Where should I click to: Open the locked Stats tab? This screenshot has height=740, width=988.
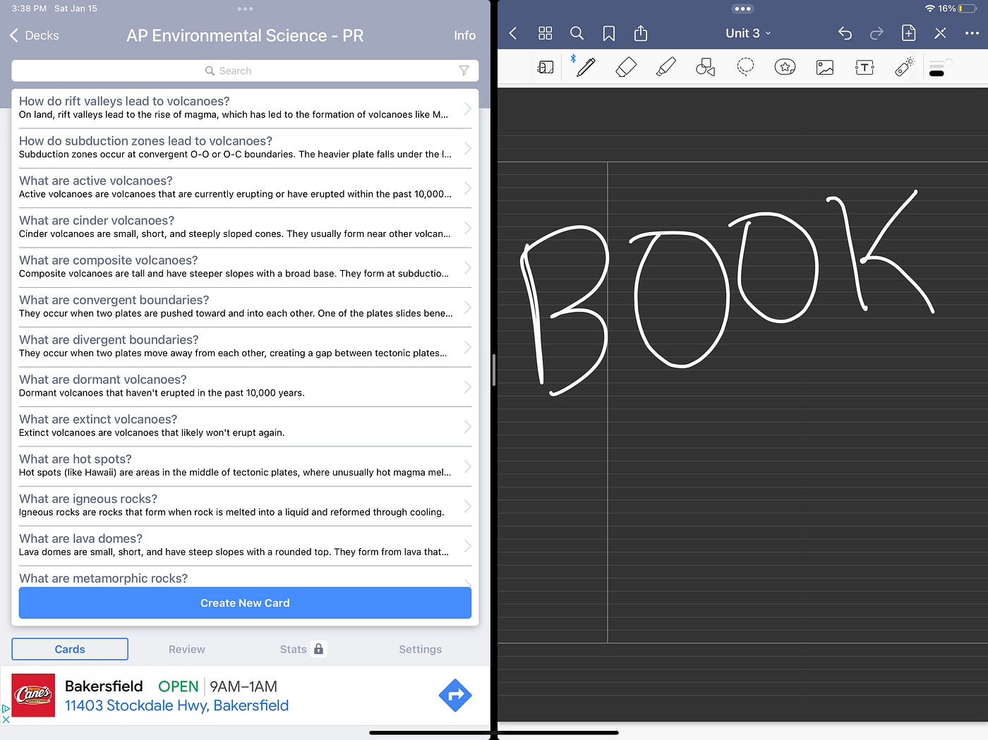(x=302, y=649)
